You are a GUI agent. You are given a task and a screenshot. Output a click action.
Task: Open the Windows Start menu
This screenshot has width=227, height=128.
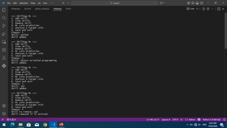click(4, 125)
